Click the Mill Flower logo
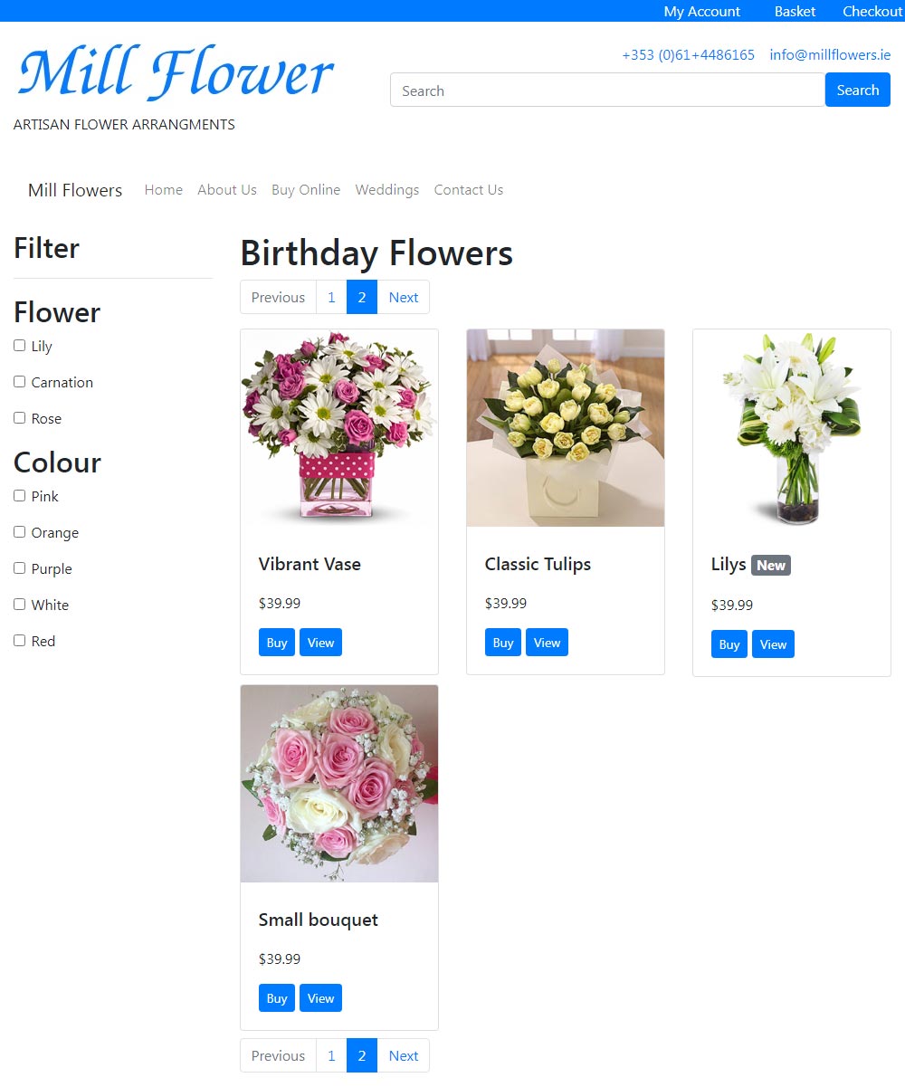 [x=175, y=72]
